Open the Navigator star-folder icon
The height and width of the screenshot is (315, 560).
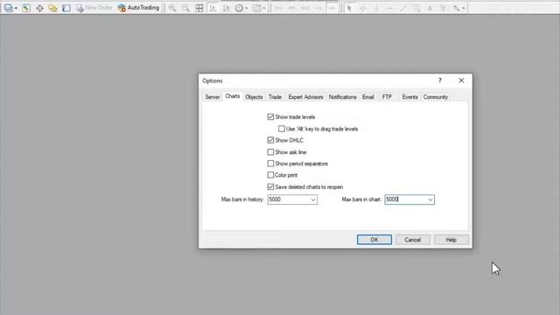click(52, 8)
